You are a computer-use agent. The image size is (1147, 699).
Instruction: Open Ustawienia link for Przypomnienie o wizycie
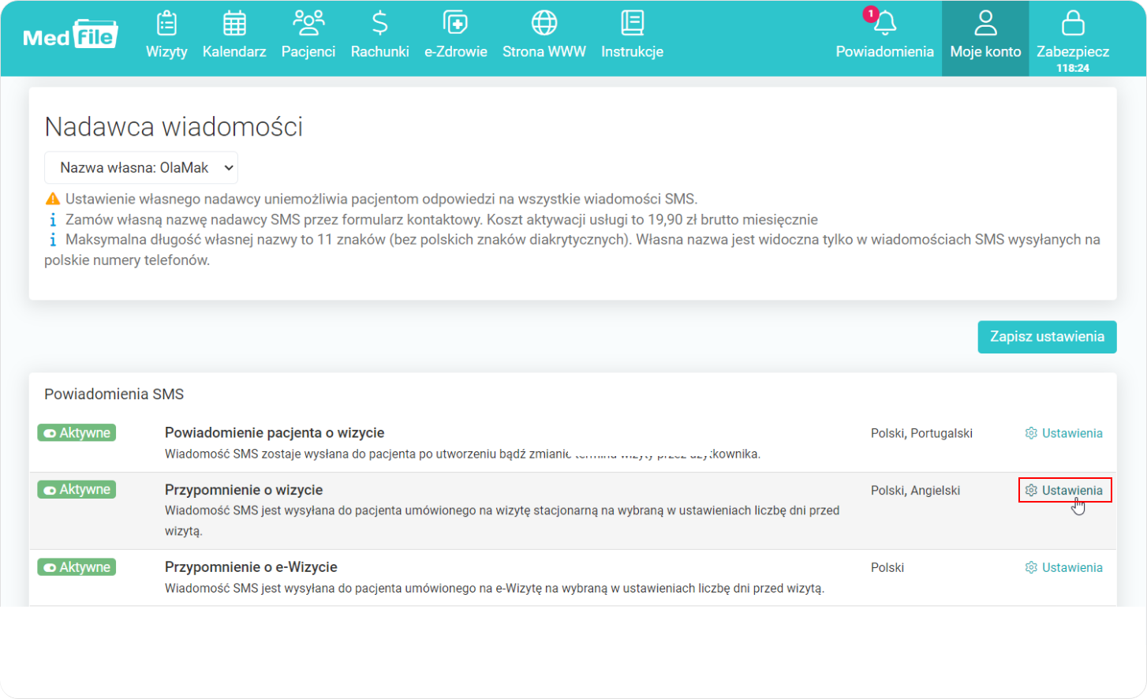tap(1072, 490)
